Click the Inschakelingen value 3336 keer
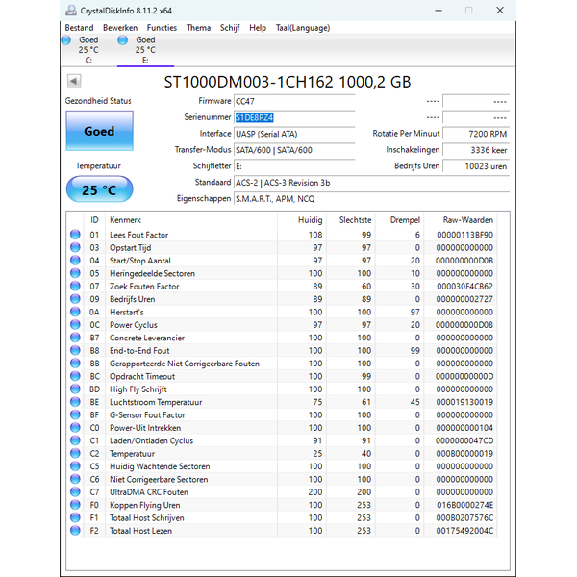 coord(476,150)
